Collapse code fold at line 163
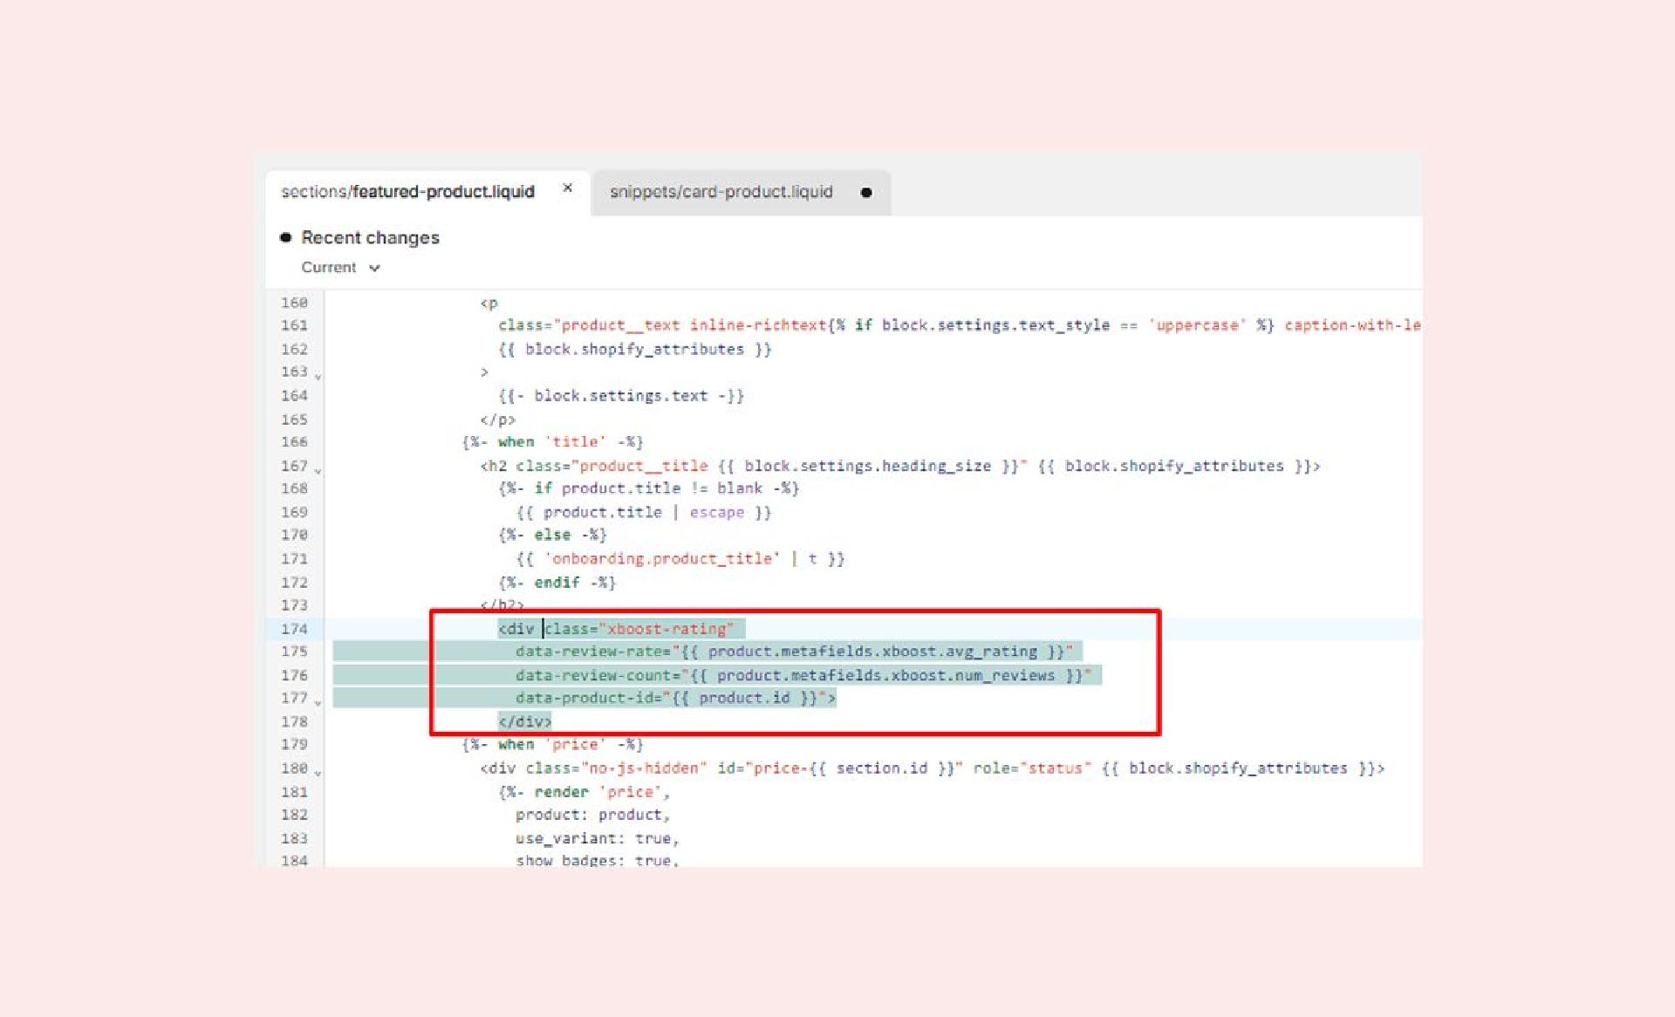1675x1017 pixels. pos(318,376)
